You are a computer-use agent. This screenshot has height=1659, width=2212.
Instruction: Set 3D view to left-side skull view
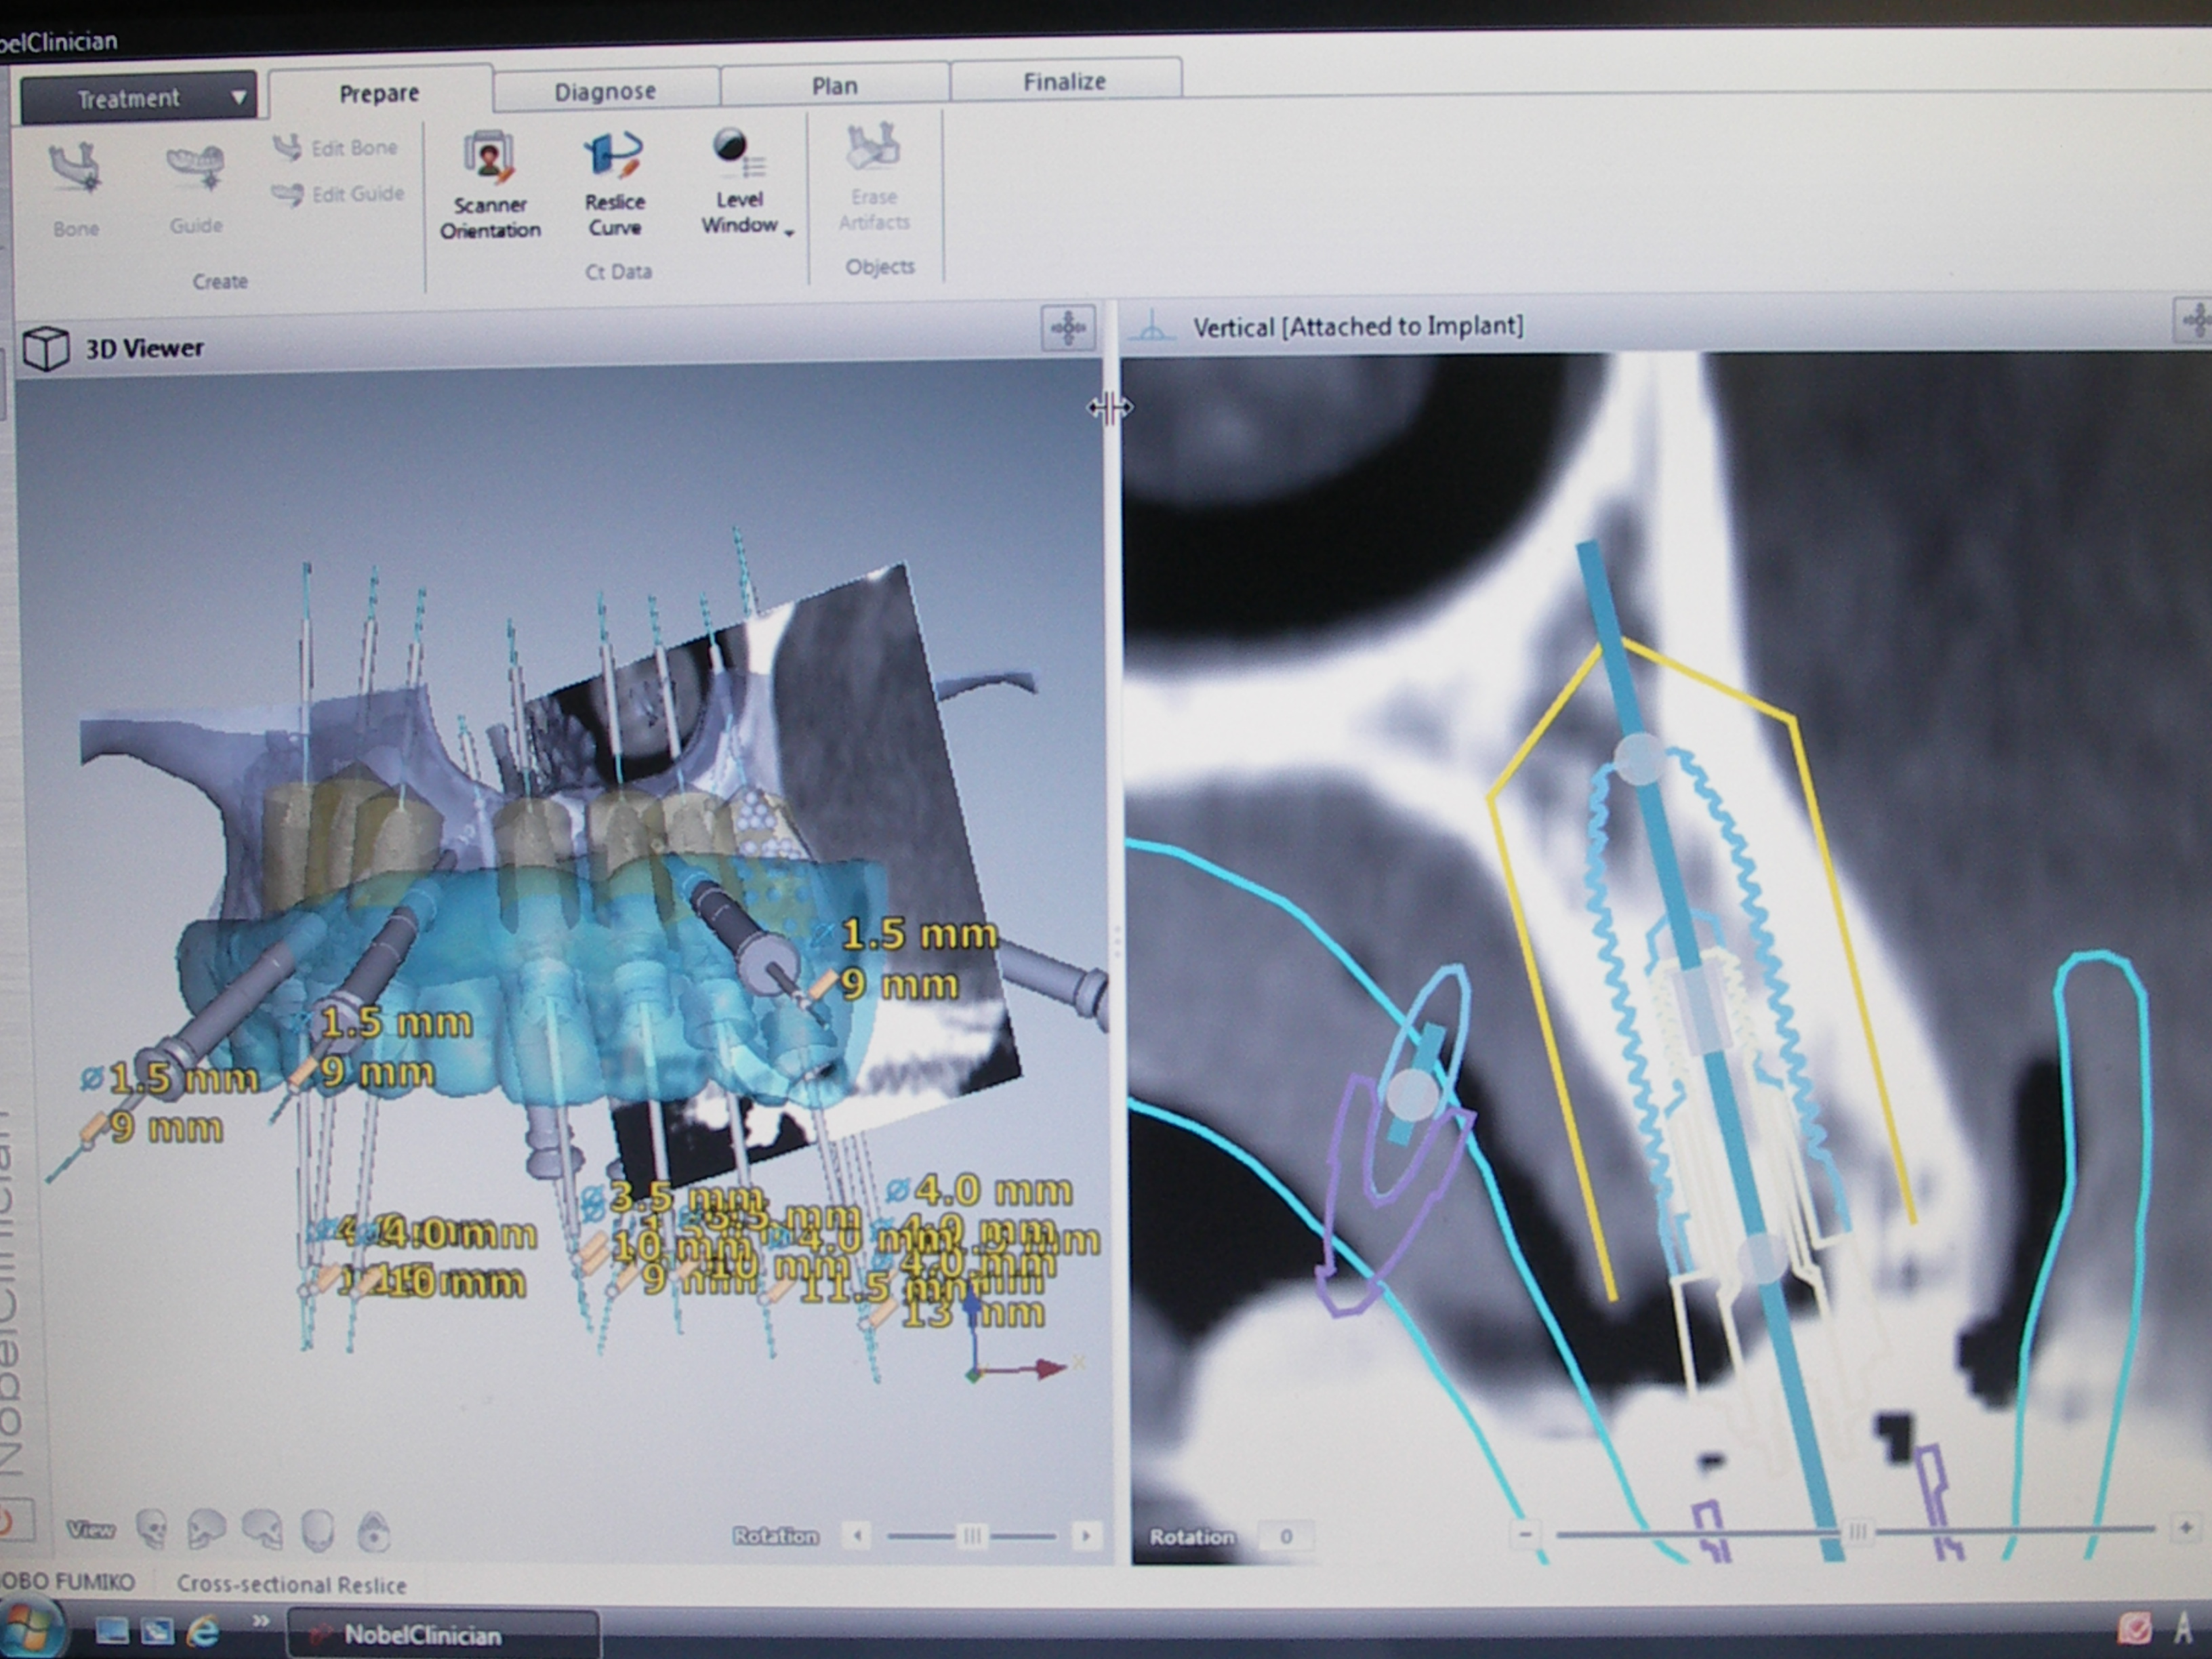207,1529
